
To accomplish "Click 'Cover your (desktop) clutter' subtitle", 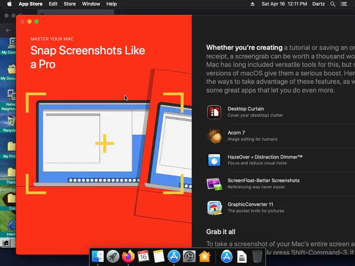I will pyautogui.click(x=255, y=115).
